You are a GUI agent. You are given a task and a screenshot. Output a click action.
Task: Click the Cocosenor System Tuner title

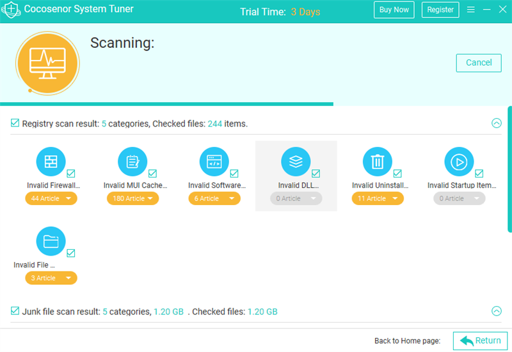(x=79, y=9)
